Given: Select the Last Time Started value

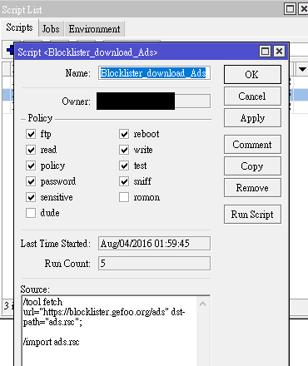Looking at the screenshot, I should (154, 244).
